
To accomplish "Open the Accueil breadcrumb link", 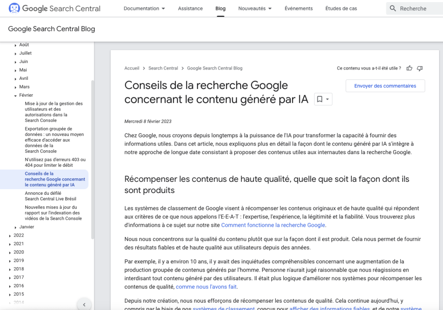I will click(x=132, y=68).
